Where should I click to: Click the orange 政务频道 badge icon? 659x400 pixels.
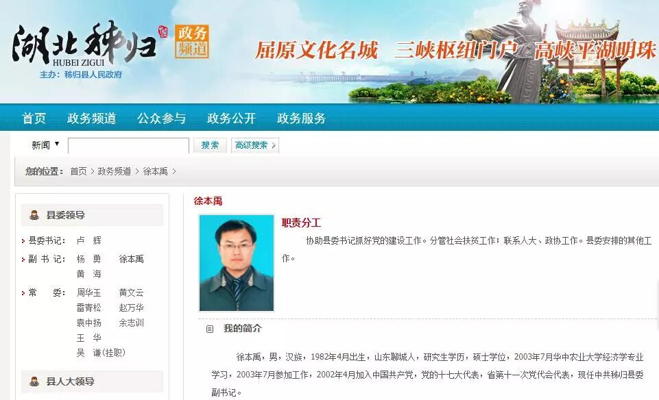click(191, 41)
